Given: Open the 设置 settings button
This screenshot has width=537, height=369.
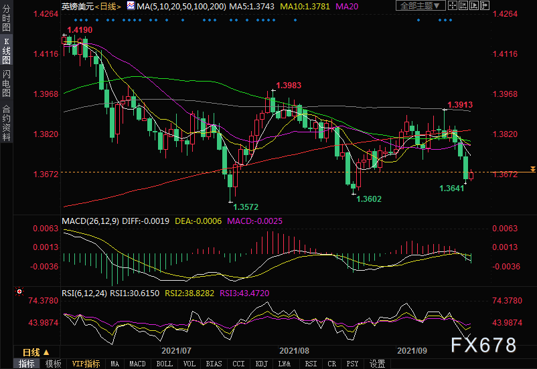Looking at the screenshot, I should (378, 364).
